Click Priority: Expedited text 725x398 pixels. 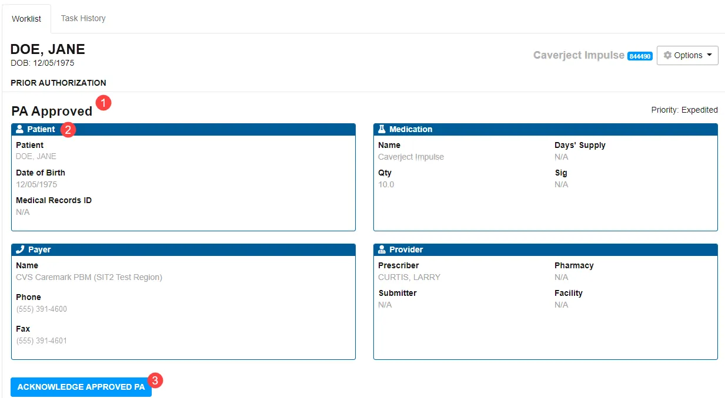coord(684,110)
